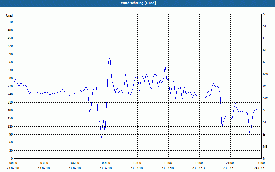Select the 12:00 time label
The image size is (275, 172).
[x=137, y=163]
